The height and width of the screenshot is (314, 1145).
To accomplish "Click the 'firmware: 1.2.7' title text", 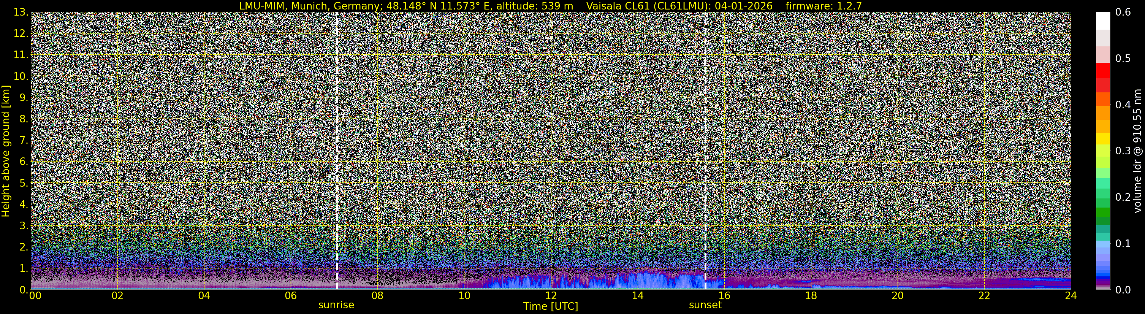I will tap(824, 6).
